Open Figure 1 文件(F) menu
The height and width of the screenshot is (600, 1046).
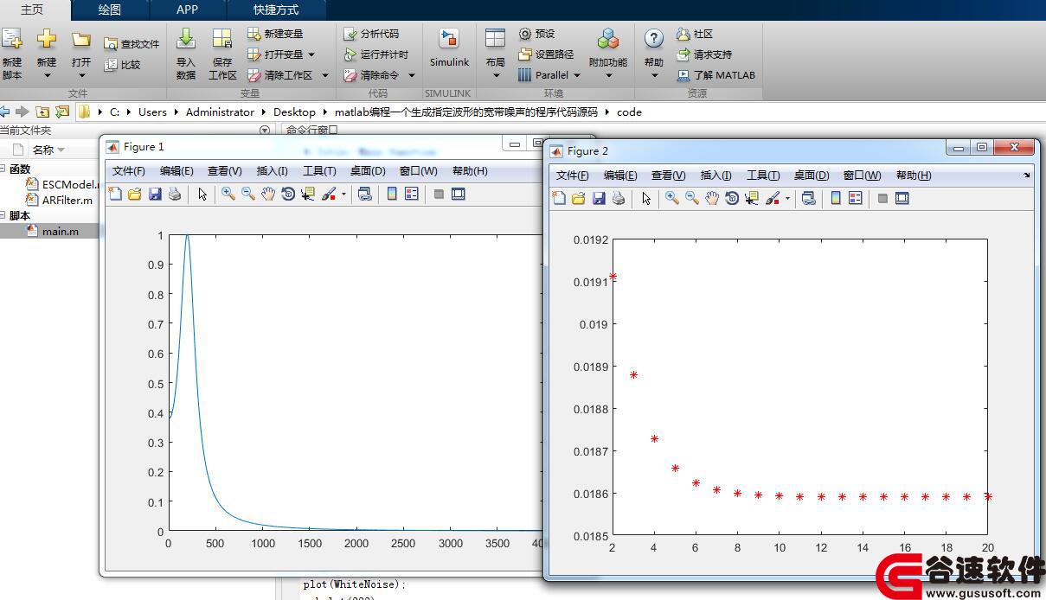pyautogui.click(x=129, y=171)
